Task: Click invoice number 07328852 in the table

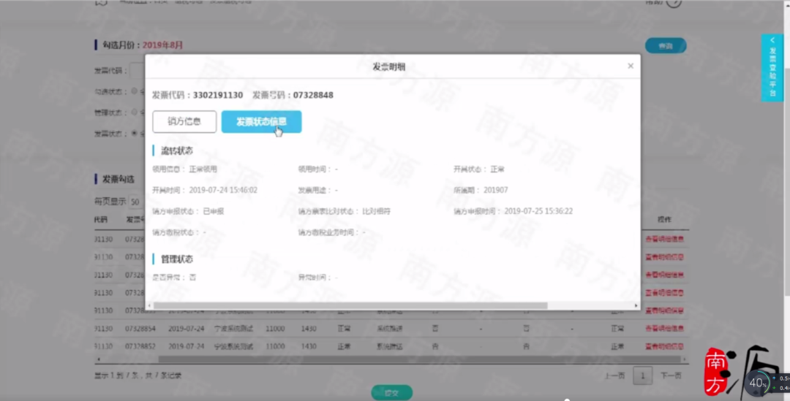Action: (140, 347)
